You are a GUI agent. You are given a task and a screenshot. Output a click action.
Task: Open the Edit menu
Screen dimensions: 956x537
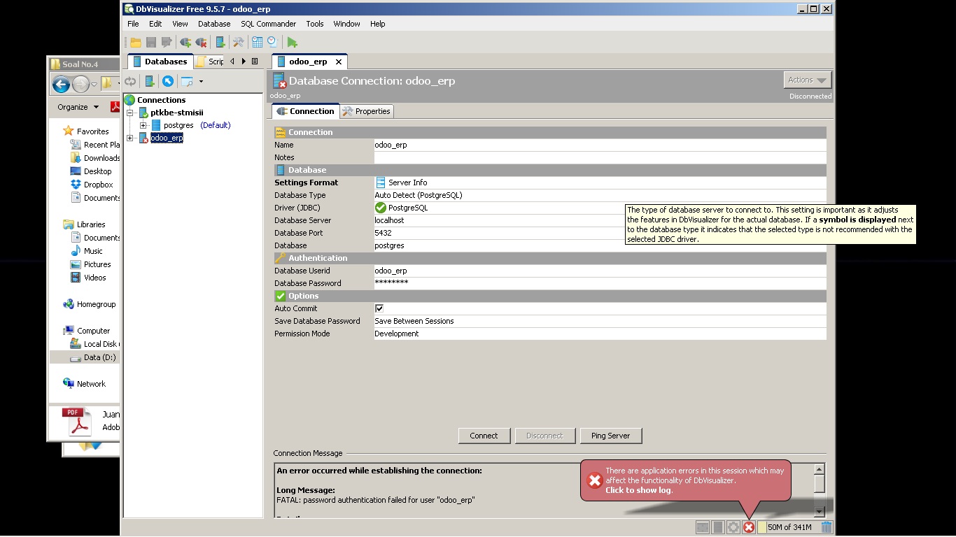155,24
